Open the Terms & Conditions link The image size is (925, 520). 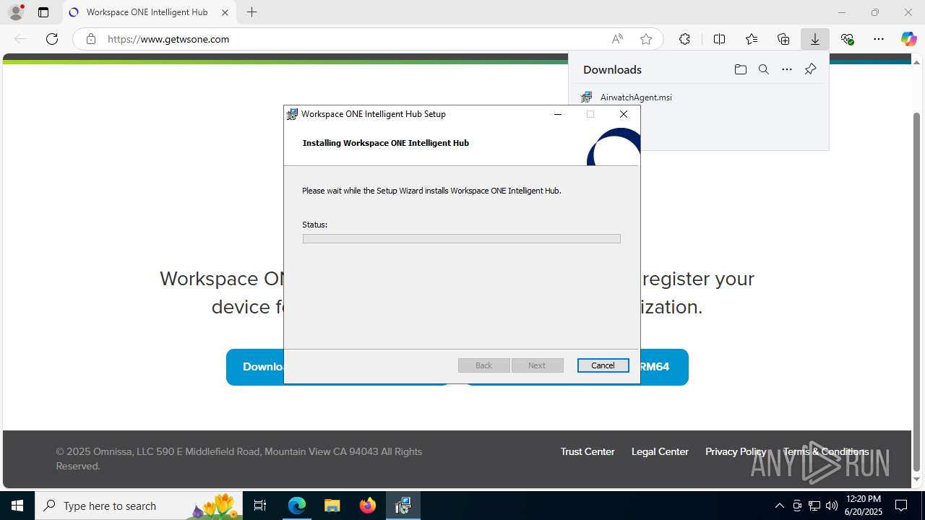pyautogui.click(x=825, y=451)
